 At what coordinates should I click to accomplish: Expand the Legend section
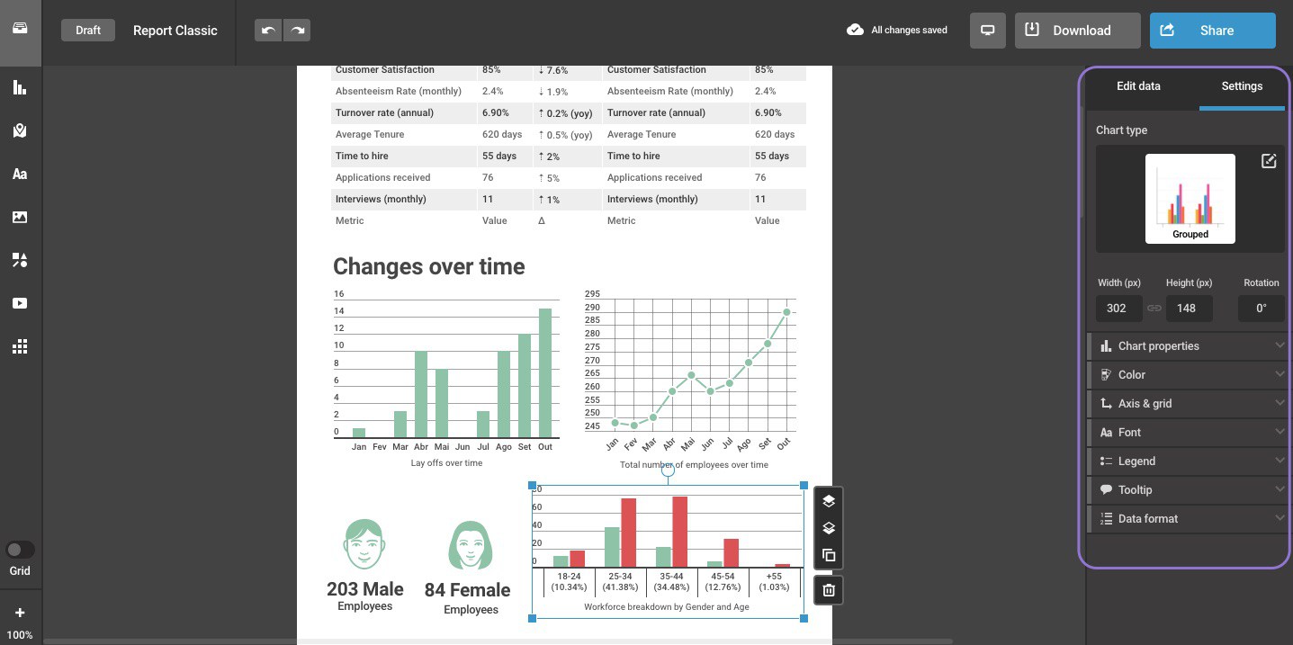1188,461
